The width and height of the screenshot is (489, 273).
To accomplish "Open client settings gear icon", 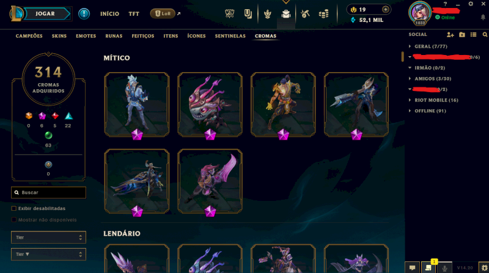I will click(x=471, y=4).
